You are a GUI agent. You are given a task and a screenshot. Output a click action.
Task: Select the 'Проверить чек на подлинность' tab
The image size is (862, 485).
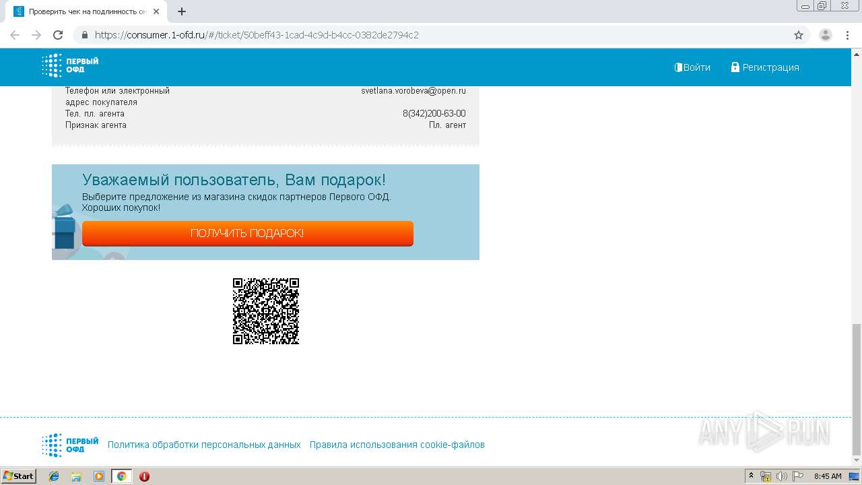click(x=86, y=11)
